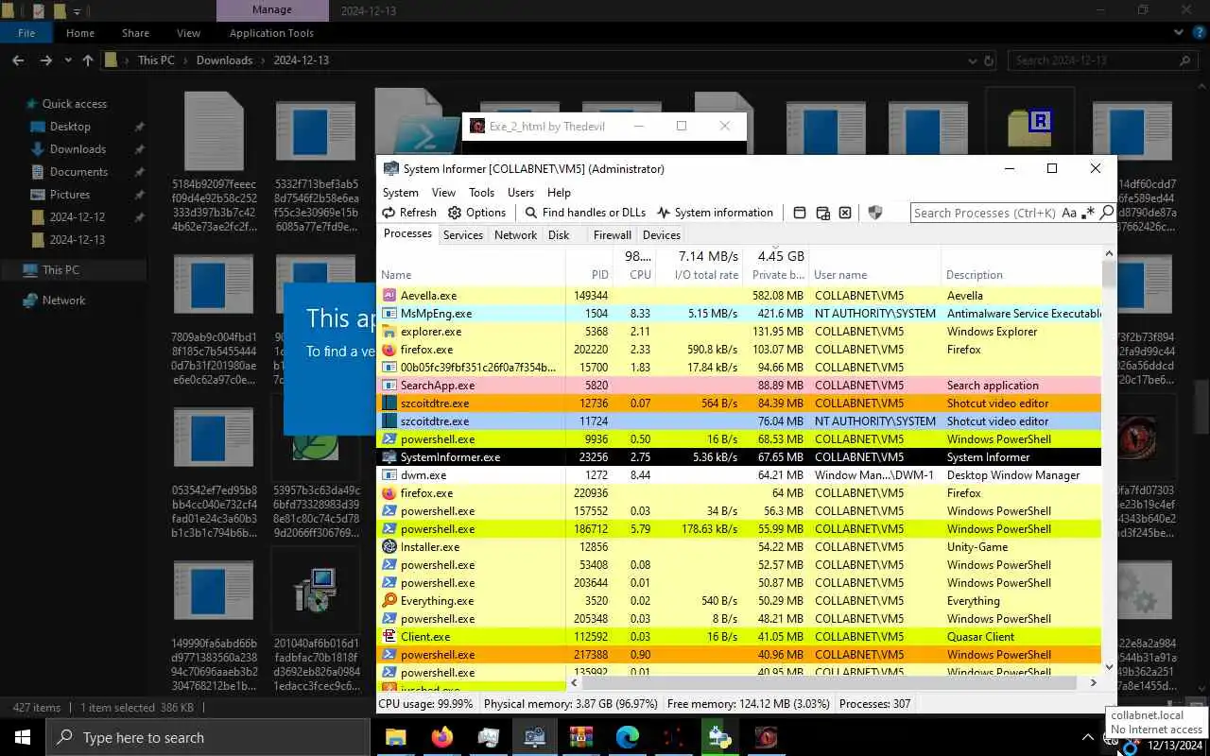Open Quick access in Explorer sidebar
The width and height of the screenshot is (1210, 756).
click(75, 104)
